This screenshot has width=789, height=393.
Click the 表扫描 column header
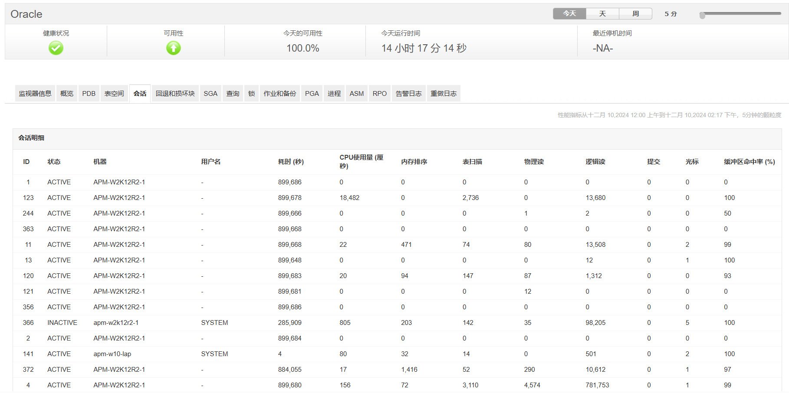point(472,162)
